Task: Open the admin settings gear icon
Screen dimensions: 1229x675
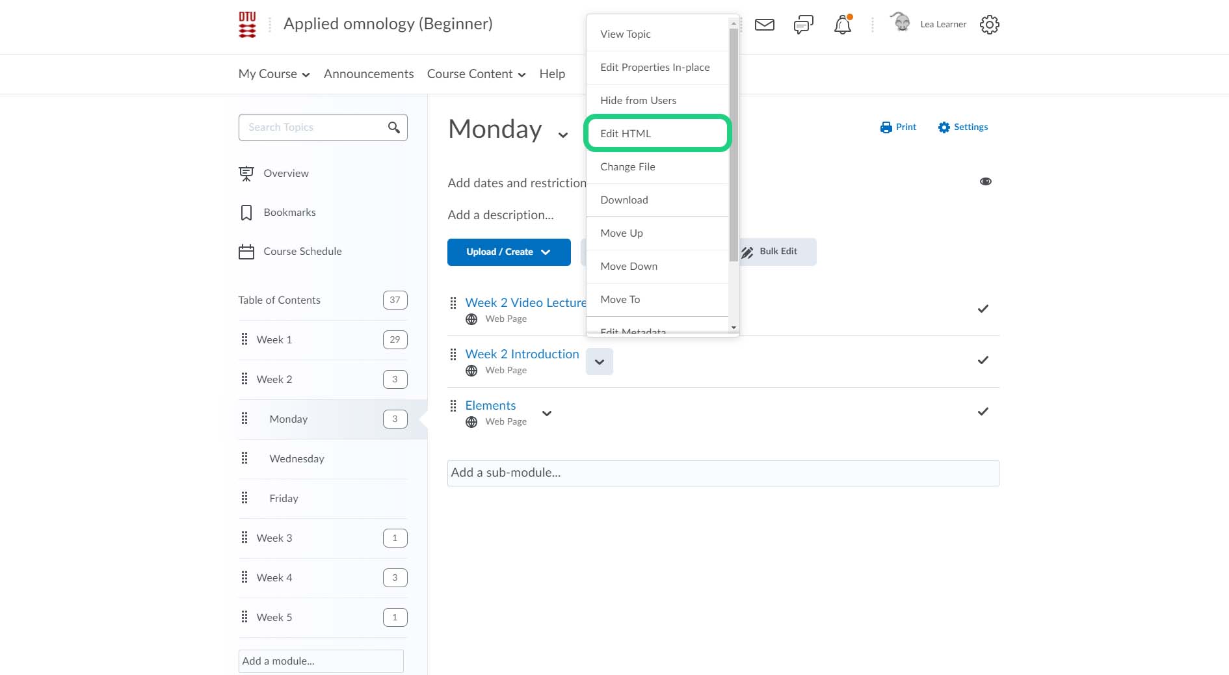Action: (x=989, y=25)
